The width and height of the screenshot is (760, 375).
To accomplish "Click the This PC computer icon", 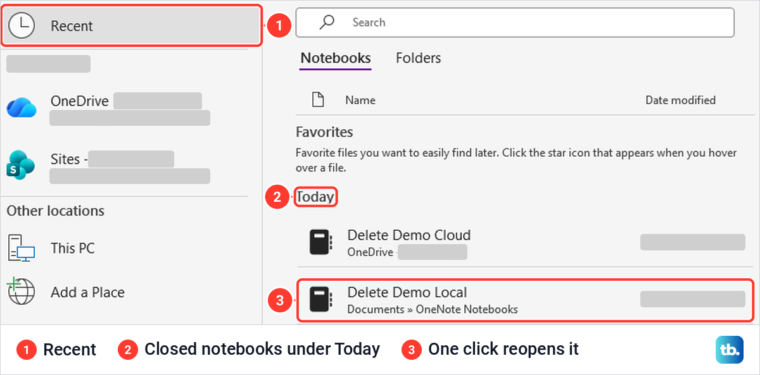I will coord(22,248).
